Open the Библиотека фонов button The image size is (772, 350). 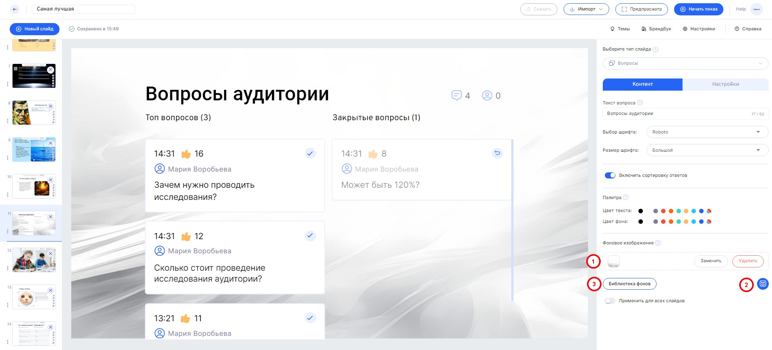click(630, 284)
